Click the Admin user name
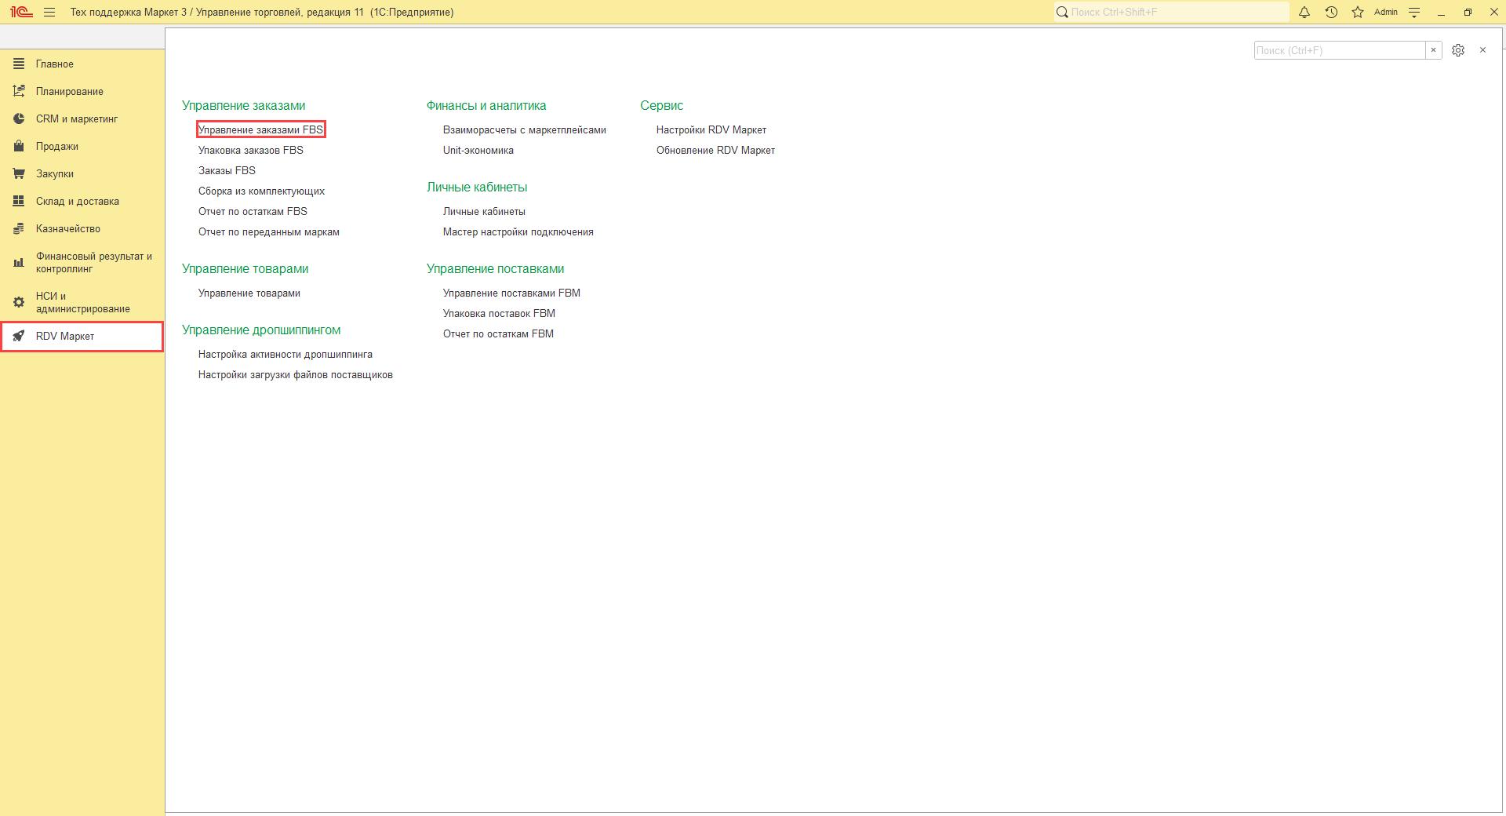Screen dimensions: 1506x816 [1386, 12]
